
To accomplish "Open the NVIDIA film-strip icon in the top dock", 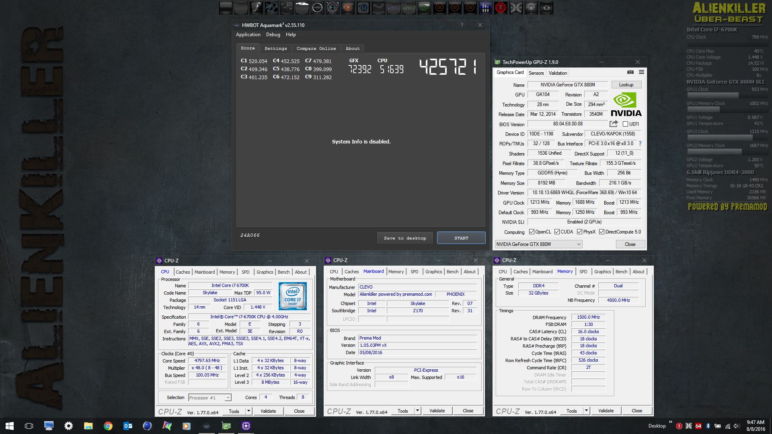I will point(424,8).
